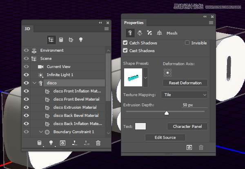Image resolution: width=245 pixels, height=169 pixels.
Task: Click the render cube icon in 3D panel footer
Action: coord(62,143)
